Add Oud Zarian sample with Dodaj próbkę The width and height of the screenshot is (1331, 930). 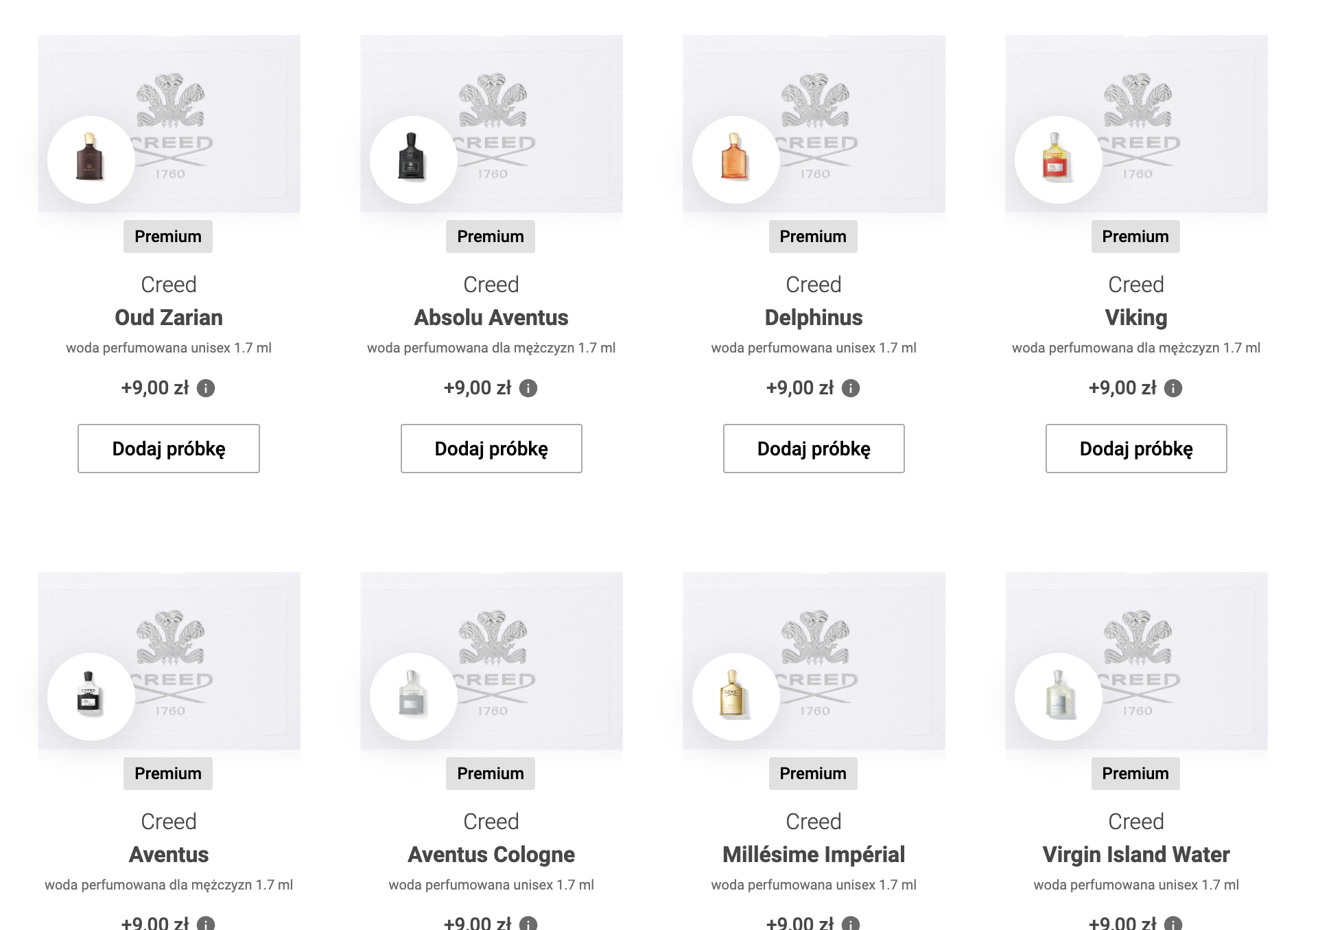[169, 449]
